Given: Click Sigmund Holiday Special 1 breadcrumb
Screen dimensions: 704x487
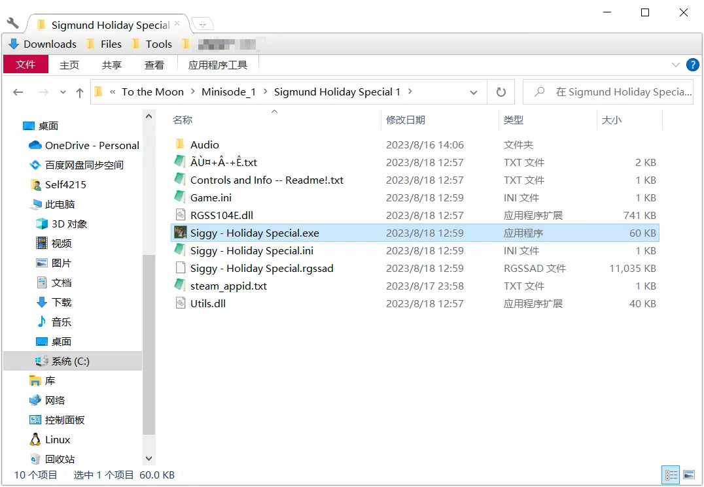Looking at the screenshot, I should pos(337,92).
